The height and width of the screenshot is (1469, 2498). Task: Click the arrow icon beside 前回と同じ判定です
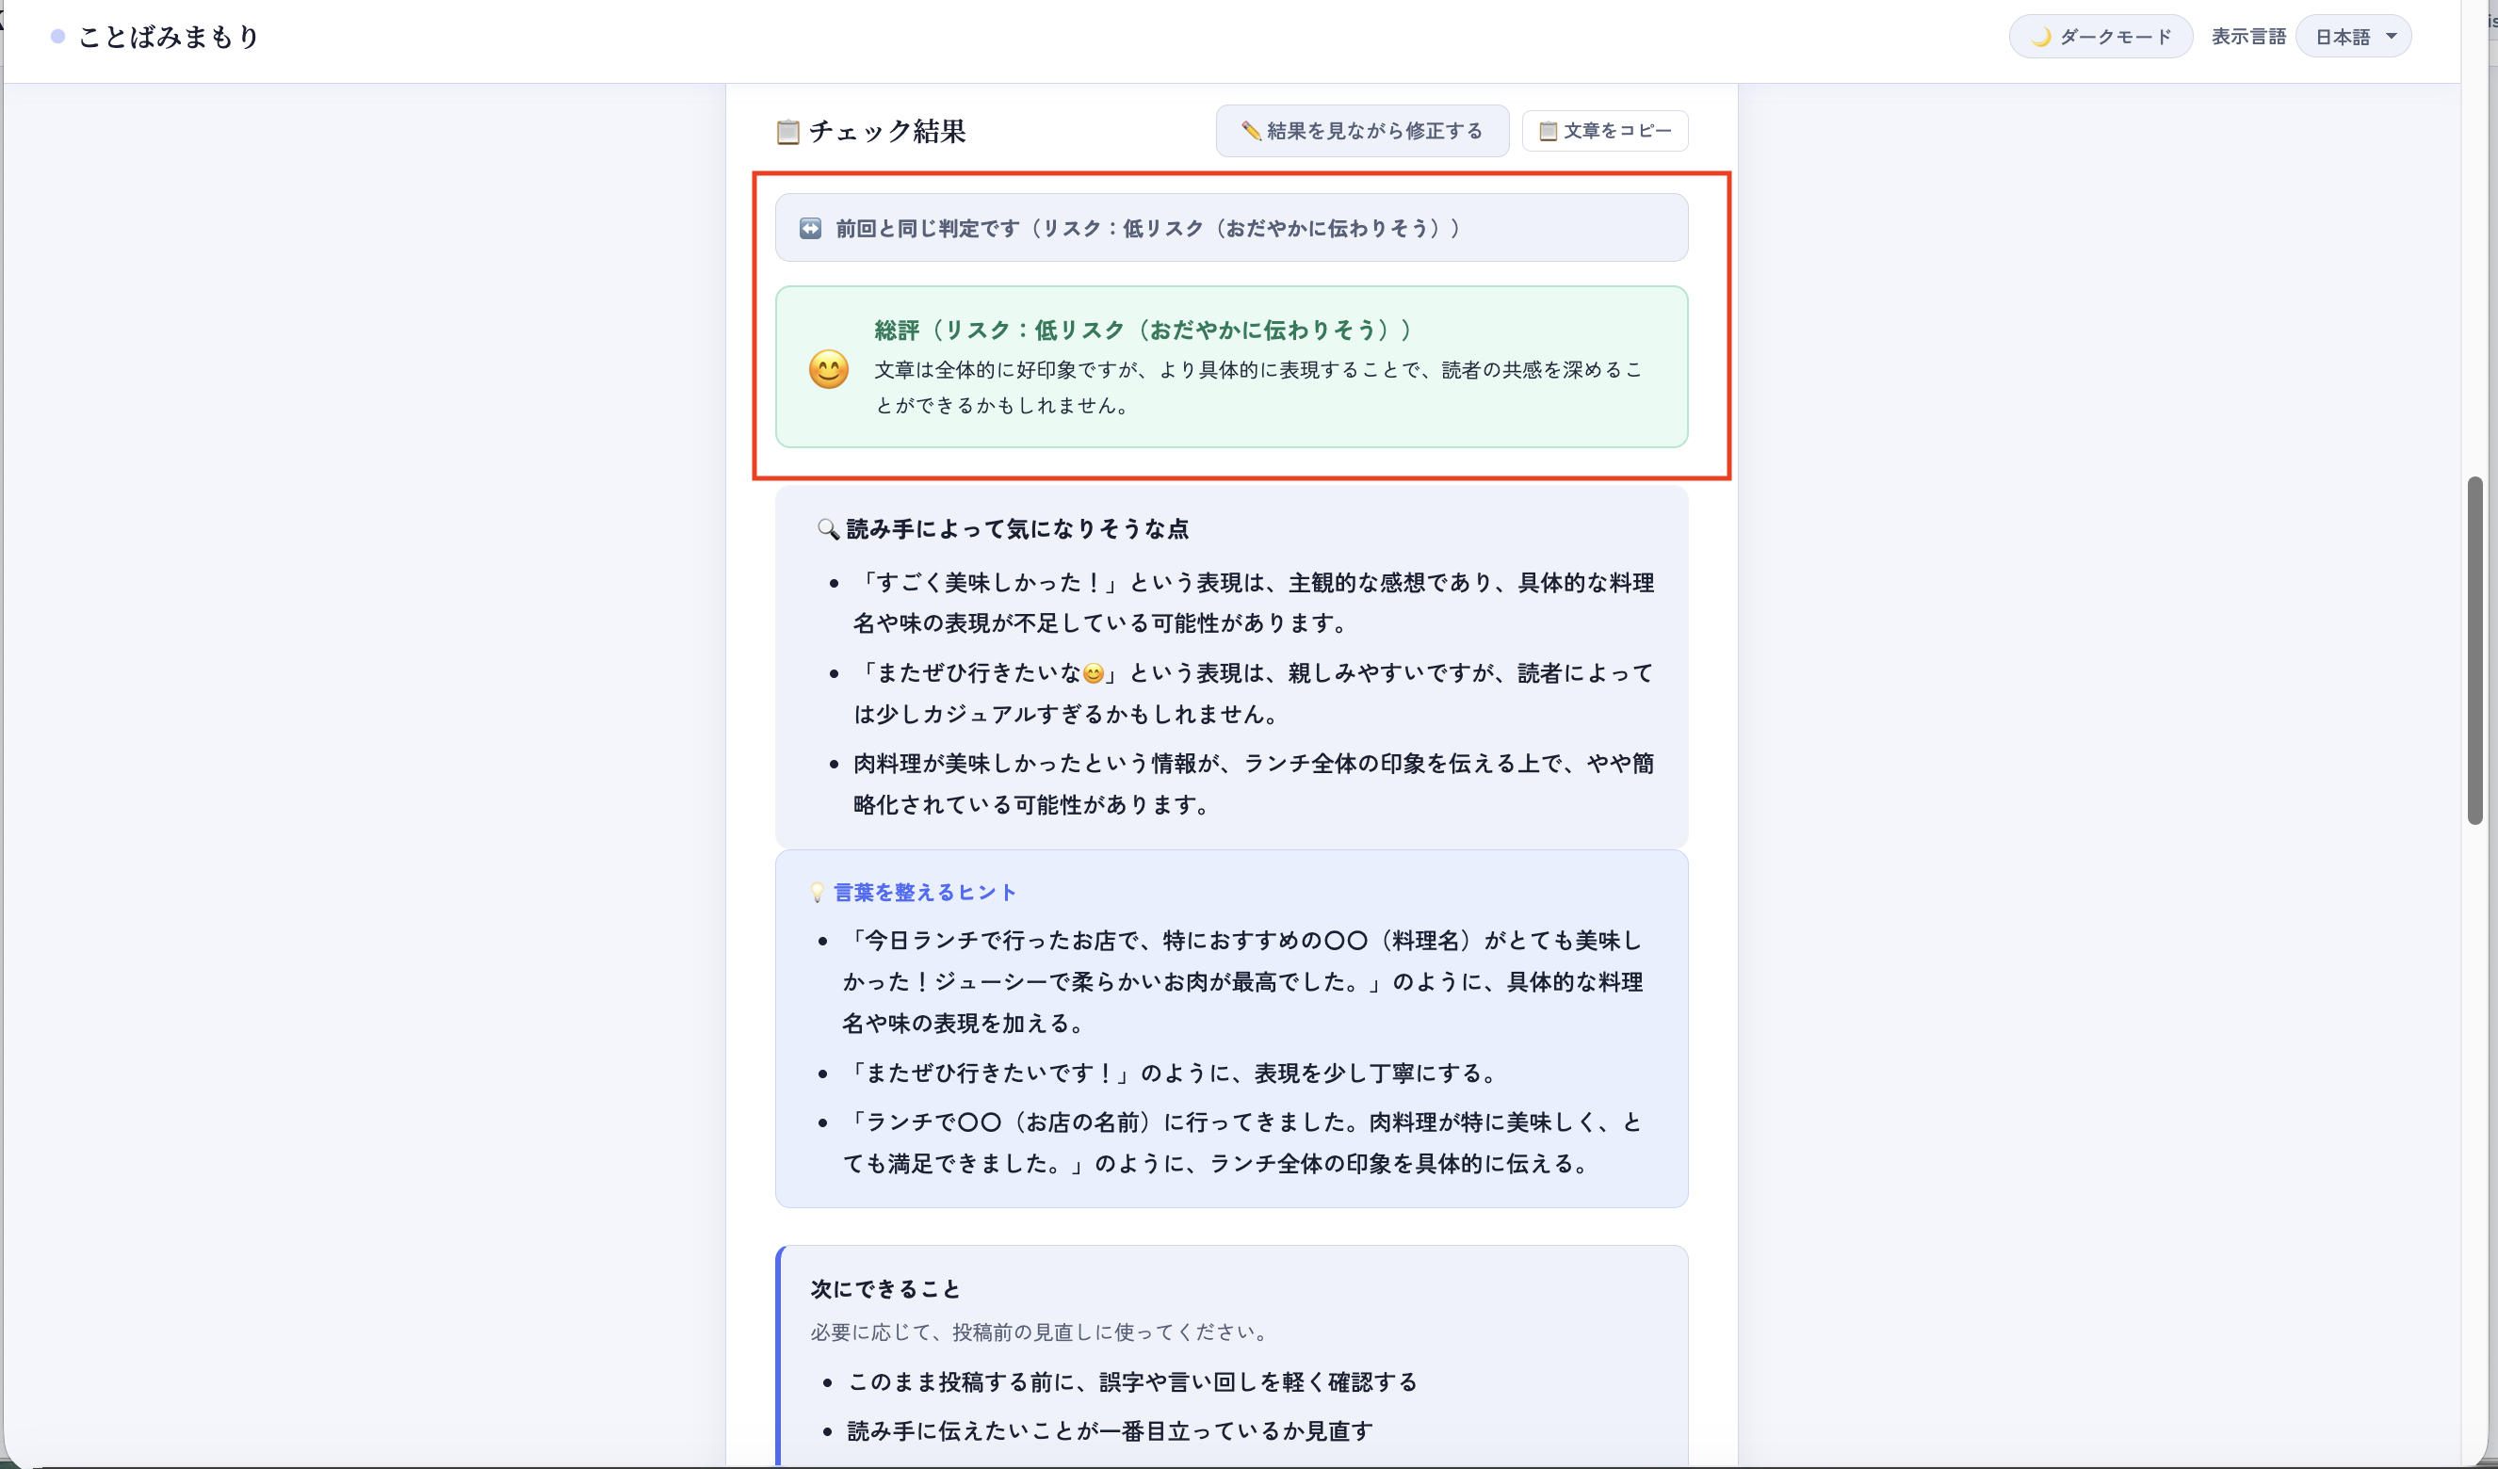click(x=810, y=228)
